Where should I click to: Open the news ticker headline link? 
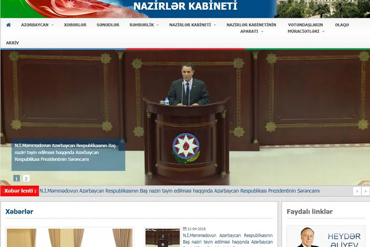pos(179,191)
